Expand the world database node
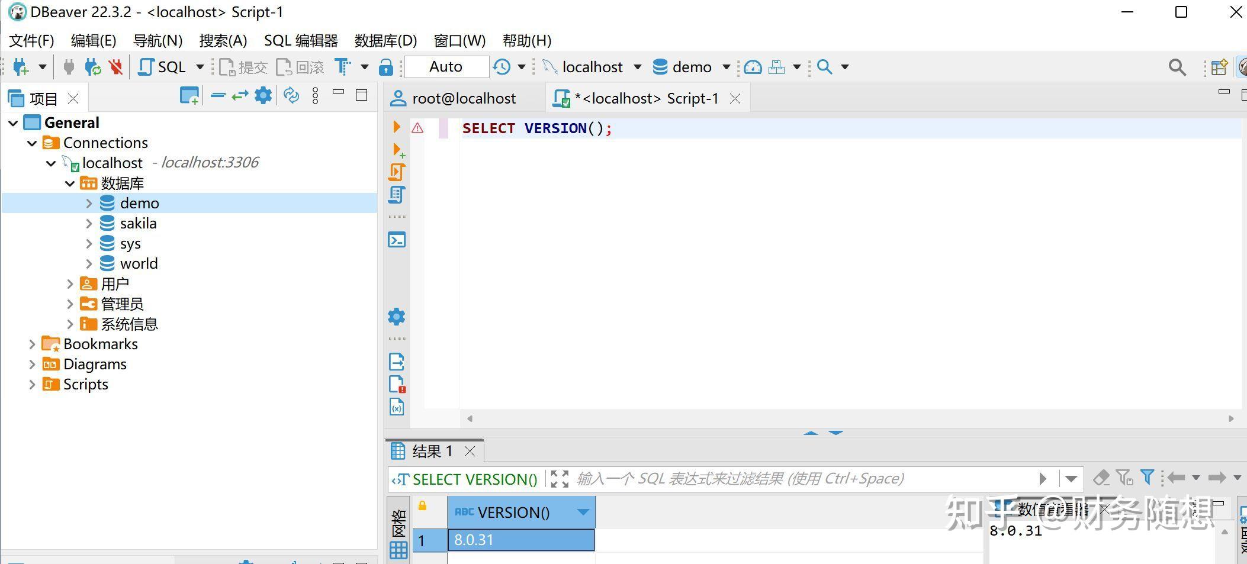Screen dimensions: 1247x564 pyautogui.click(x=89, y=264)
